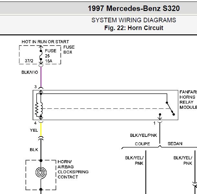
Task: Click the pin '4' label on relay module
Action: [35, 123]
